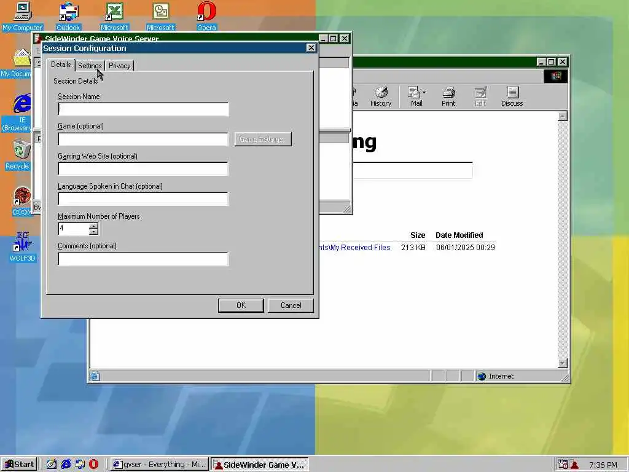Open the My Received Files link
The height and width of the screenshot is (472, 629).
(x=354, y=247)
